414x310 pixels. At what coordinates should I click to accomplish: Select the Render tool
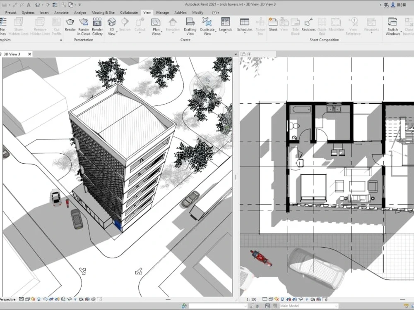70,25
